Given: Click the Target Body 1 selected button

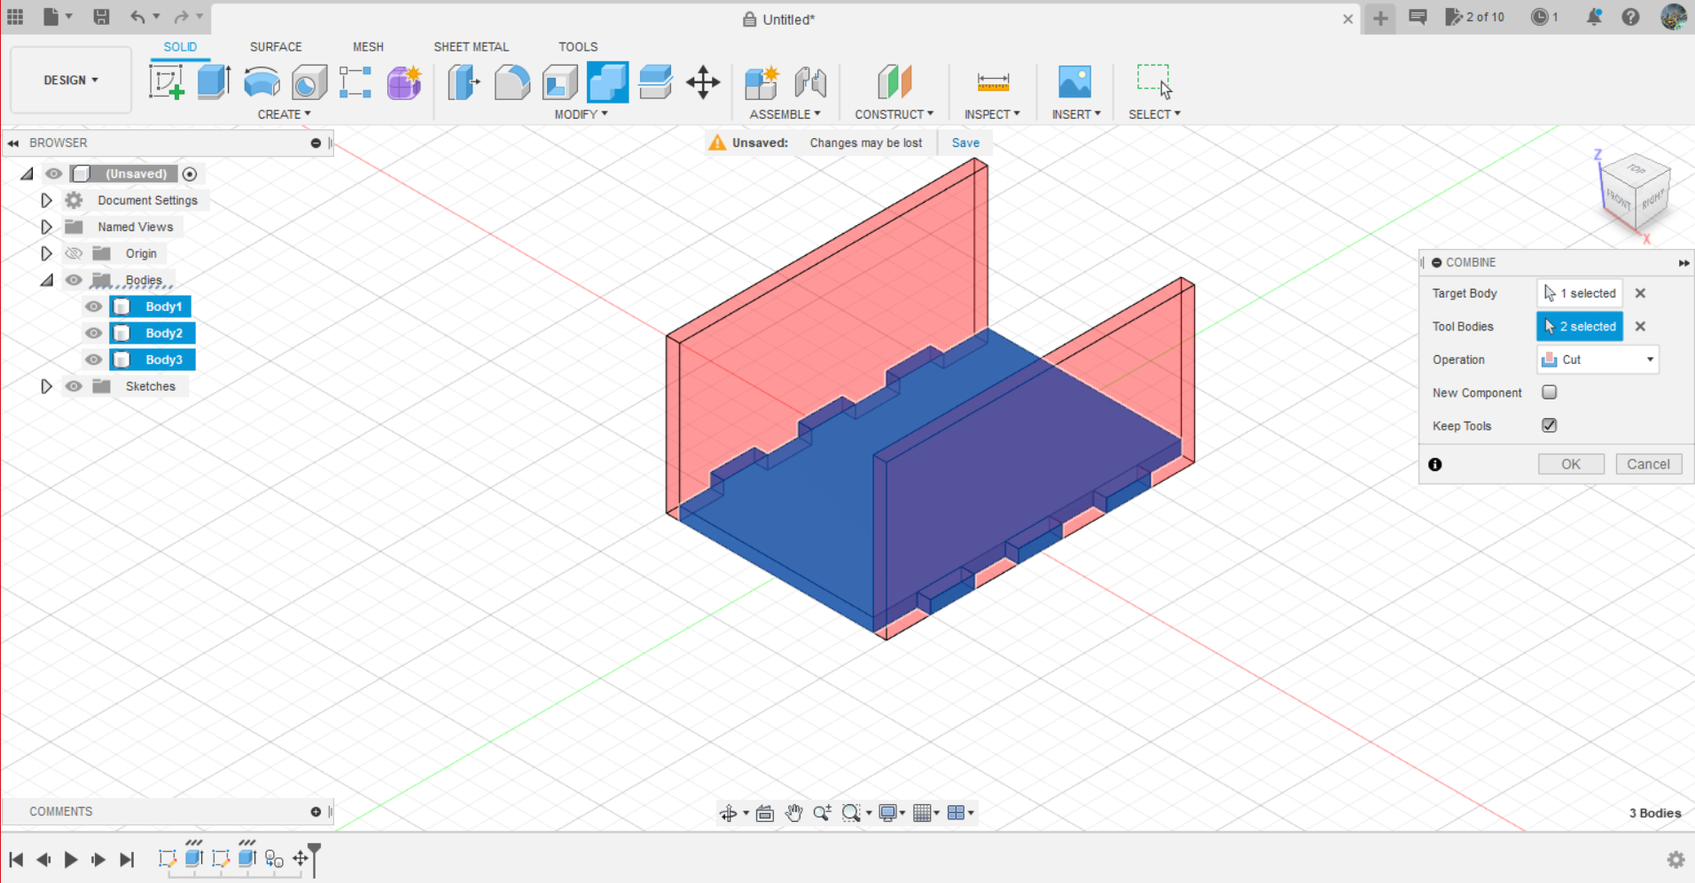Looking at the screenshot, I should pos(1580,293).
